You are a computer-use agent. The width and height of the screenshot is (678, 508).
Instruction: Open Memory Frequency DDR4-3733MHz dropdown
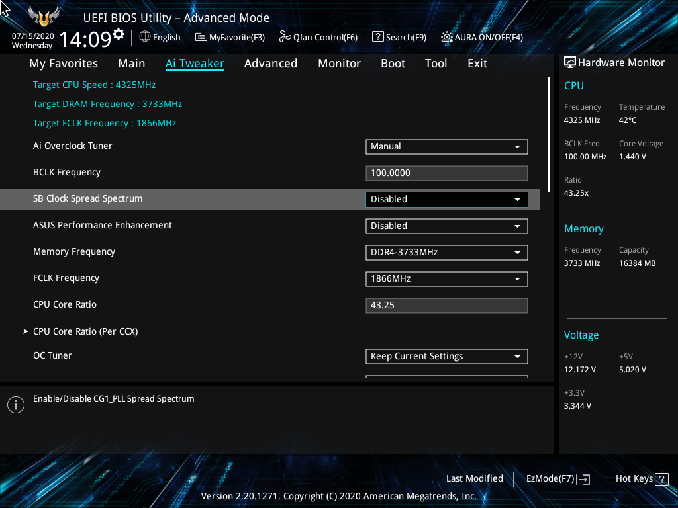(447, 252)
